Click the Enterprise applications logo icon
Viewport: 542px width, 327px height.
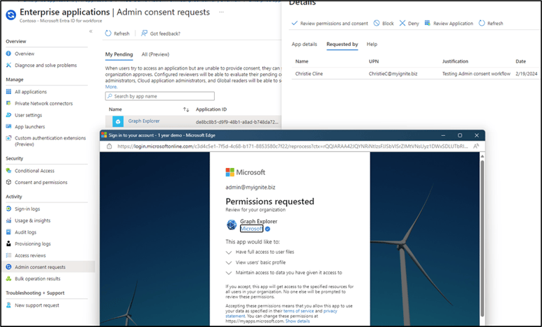pyautogui.click(x=11, y=15)
